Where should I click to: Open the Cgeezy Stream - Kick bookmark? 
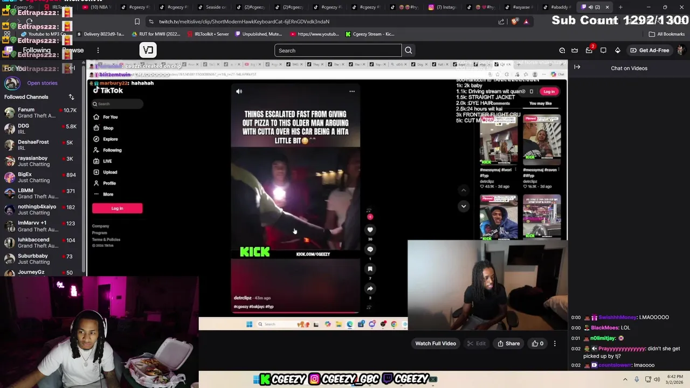[369, 34]
